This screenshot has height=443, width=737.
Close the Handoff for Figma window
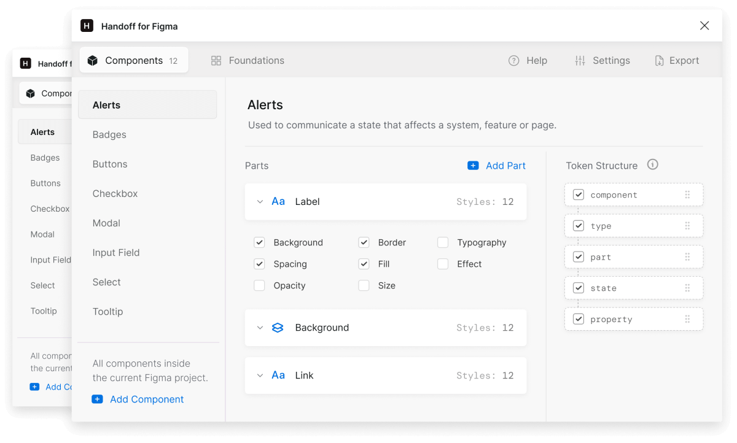pos(704,26)
